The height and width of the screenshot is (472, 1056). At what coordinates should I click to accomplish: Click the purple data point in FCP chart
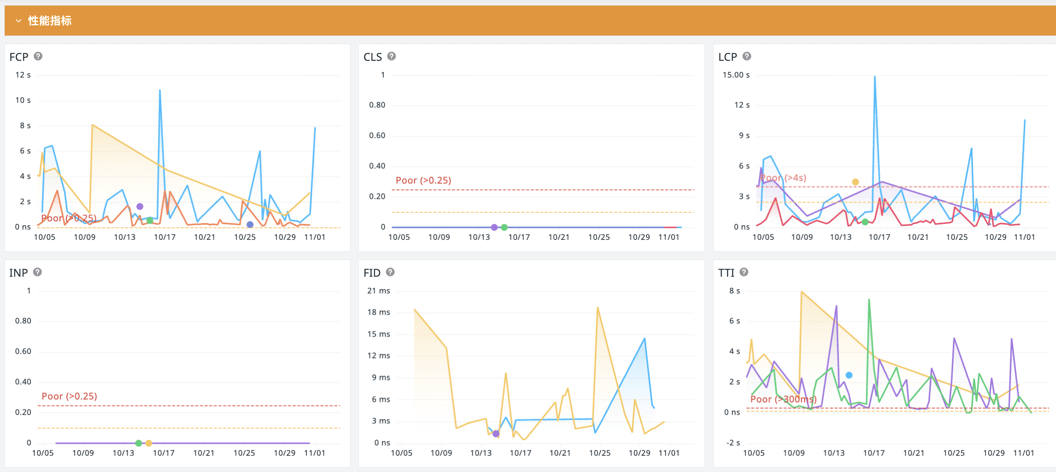tap(140, 206)
